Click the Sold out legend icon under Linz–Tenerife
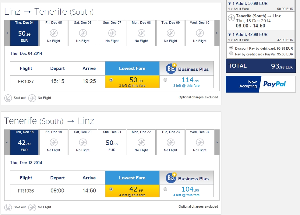The image size is (300, 215). coord(8,98)
